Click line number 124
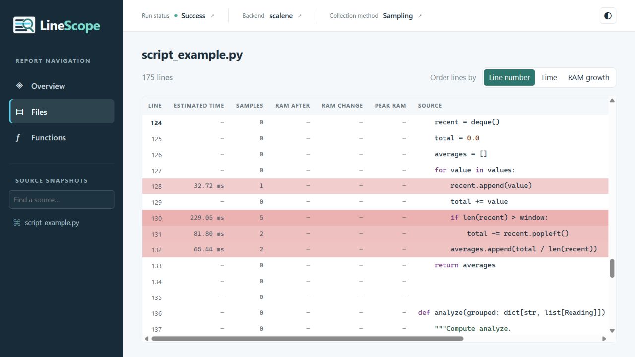Viewport: 635px width, 357px height. coord(156,123)
